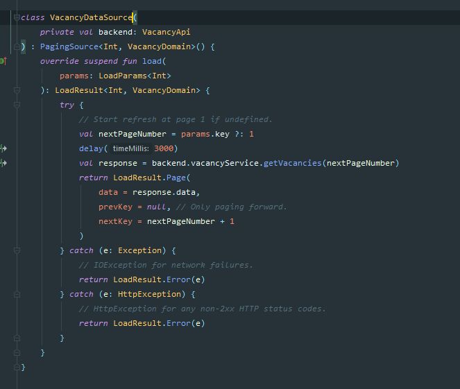Click the fun keyword
The image size is (460, 389).
point(130,61)
